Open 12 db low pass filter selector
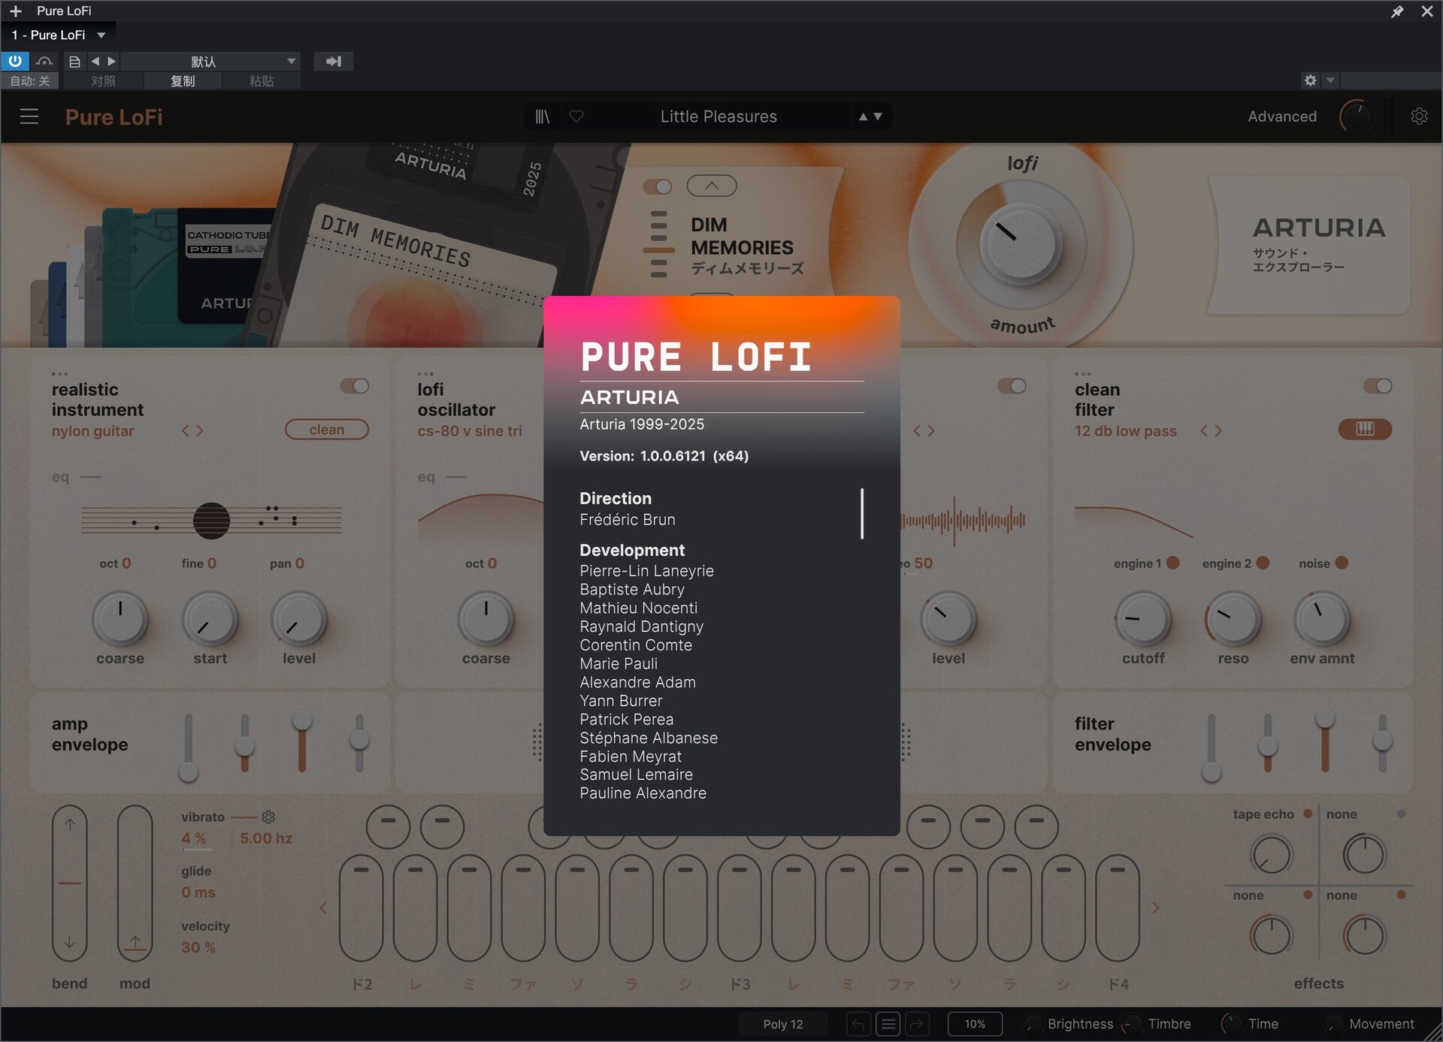This screenshot has height=1042, width=1443. point(1126,431)
